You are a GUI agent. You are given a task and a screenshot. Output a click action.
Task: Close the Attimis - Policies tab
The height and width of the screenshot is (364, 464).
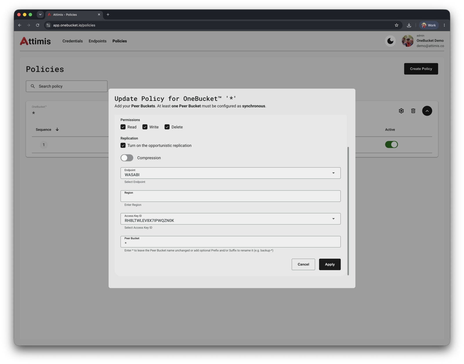point(99,15)
